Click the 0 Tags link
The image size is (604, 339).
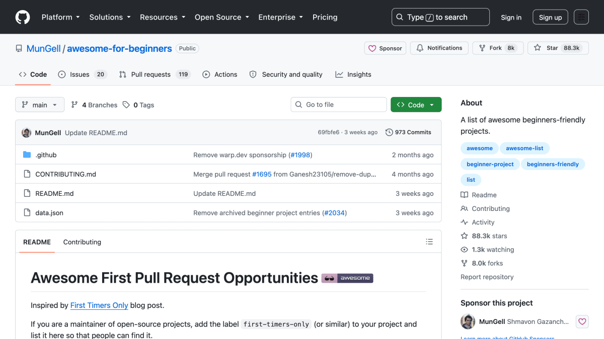[x=138, y=105]
